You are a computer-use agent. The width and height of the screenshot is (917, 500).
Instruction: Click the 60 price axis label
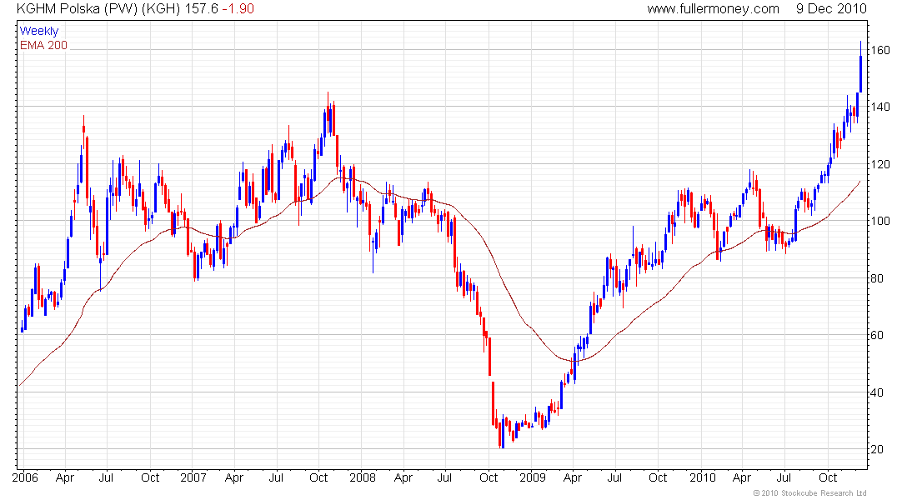tap(877, 335)
